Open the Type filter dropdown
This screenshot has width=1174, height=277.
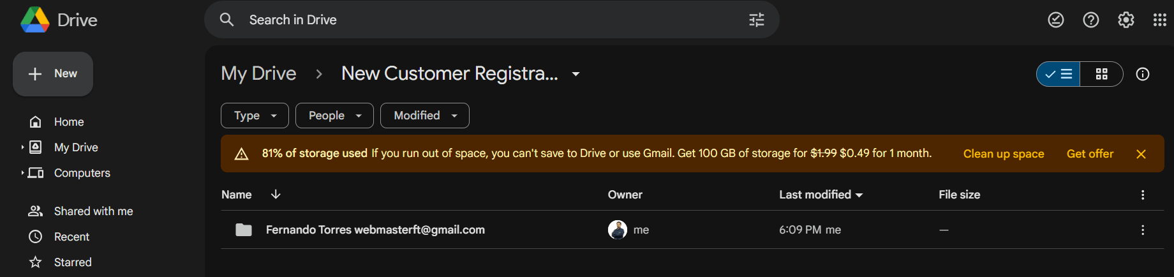(x=255, y=116)
